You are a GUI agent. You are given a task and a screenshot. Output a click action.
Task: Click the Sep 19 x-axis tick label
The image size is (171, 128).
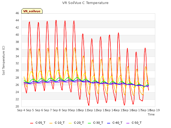pos(155,110)
